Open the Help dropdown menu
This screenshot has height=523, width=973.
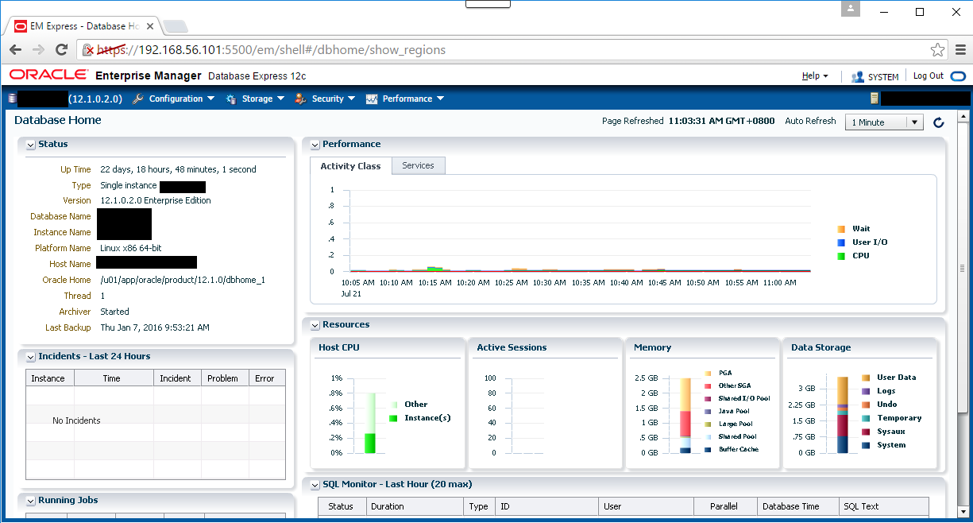pos(815,76)
